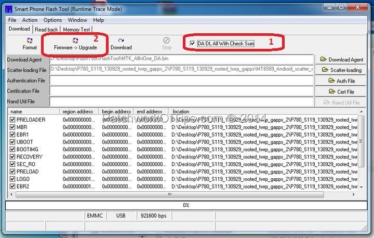Viewport: 374px width, 238px height.
Task: Choose an Auth File
Action: click(x=341, y=81)
